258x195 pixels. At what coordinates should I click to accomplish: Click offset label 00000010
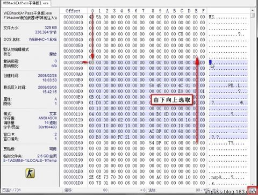[73, 23]
